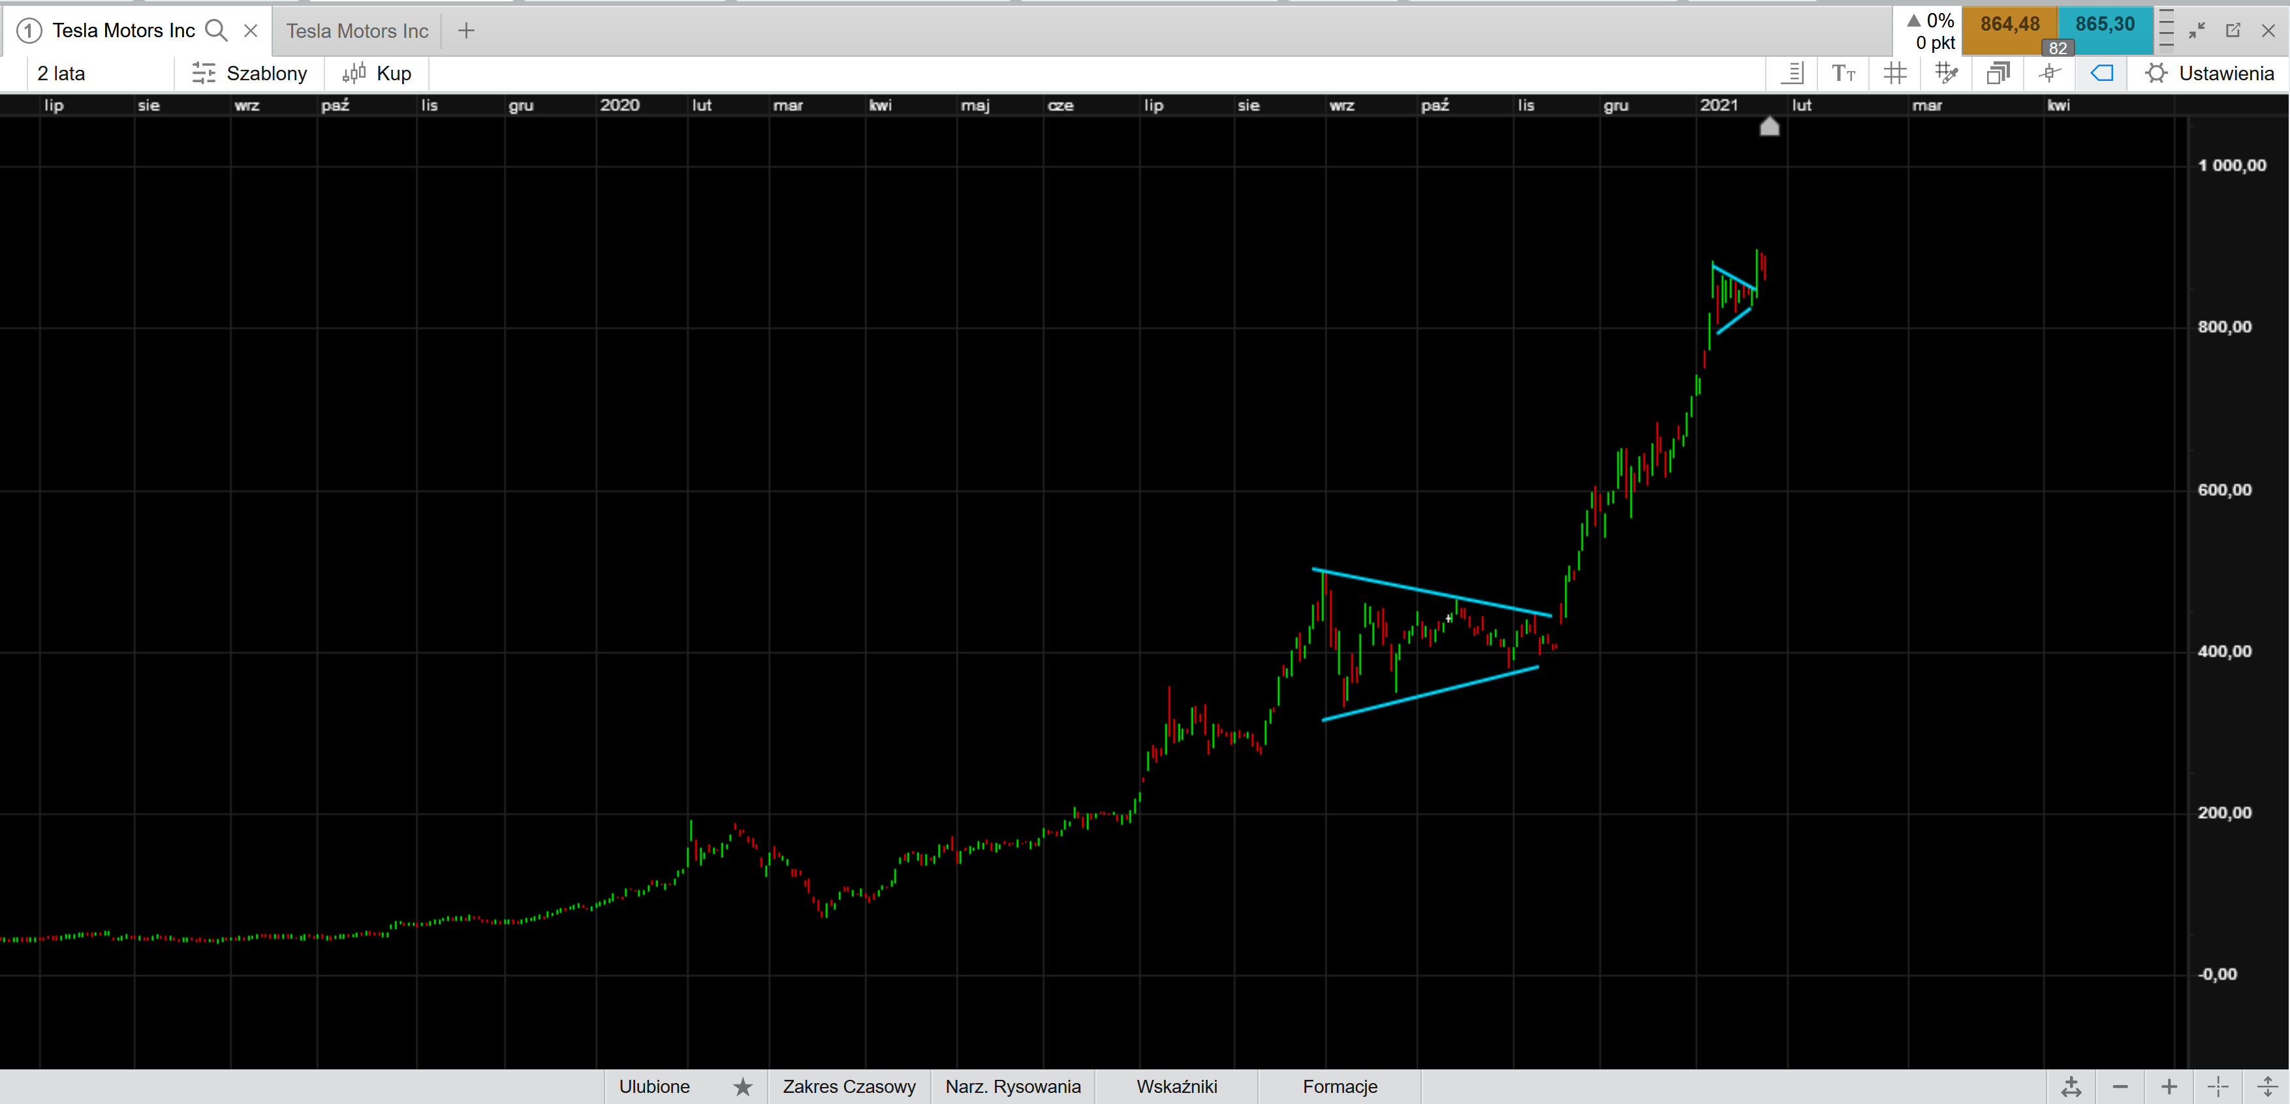Click the horizontal auto-fit expand icon

pyautogui.click(x=2071, y=1086)
